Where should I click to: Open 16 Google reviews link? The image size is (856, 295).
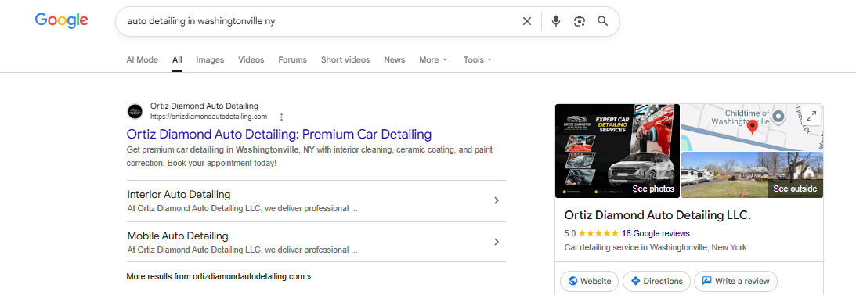click(656, 233)
